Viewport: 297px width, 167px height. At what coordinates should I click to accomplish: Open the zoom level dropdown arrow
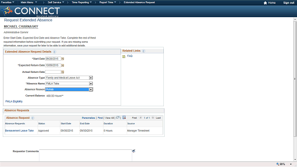click(291, 164)
